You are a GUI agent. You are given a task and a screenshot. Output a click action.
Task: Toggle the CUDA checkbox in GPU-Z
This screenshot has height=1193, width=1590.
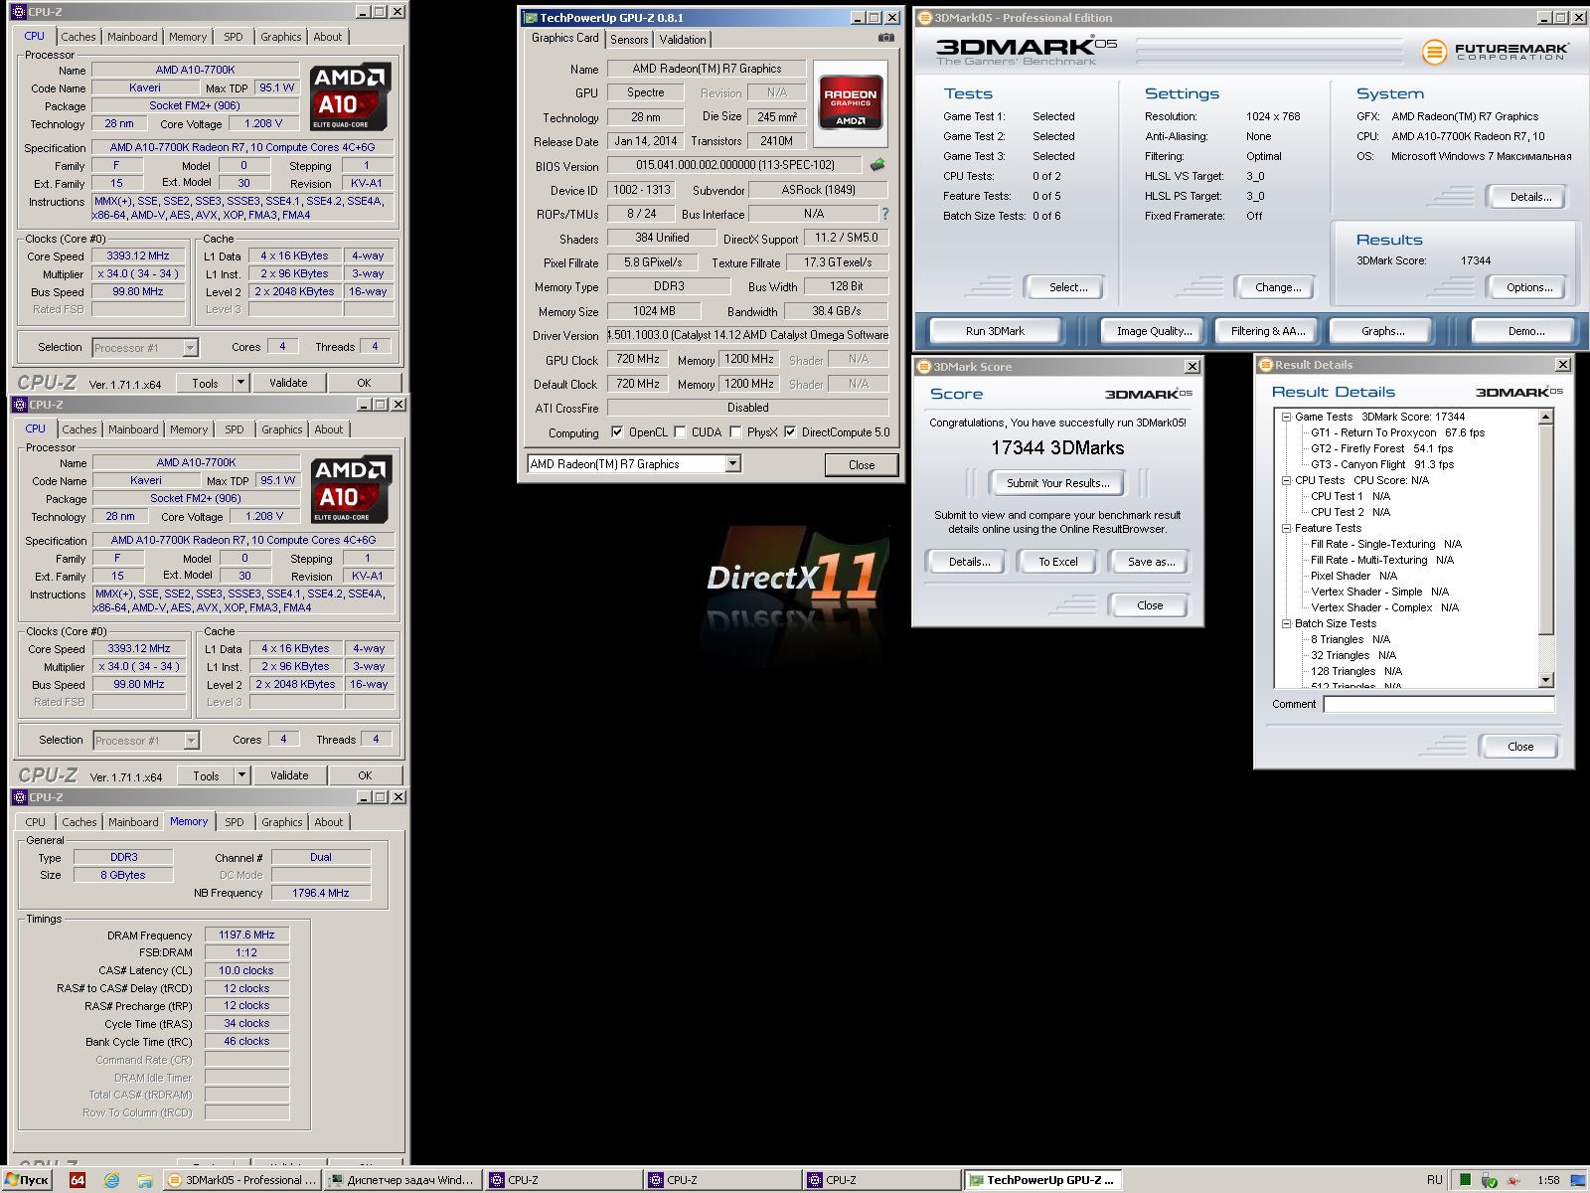click(680, 431)
